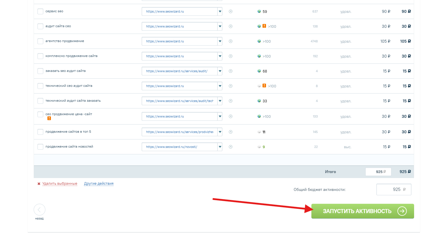Image resolution: width=434 pixels, height=233 pixels.
Task: Select checkbox for комплексно продвижение сайта
Action: pos(40,56)
